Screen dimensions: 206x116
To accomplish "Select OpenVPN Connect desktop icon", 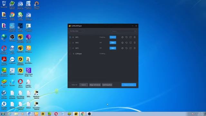I will tap(36, 5).
